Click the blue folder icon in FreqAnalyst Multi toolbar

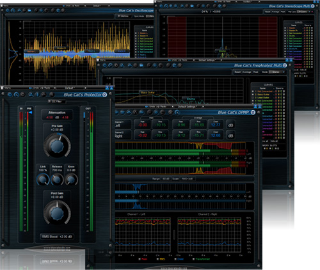141,65
